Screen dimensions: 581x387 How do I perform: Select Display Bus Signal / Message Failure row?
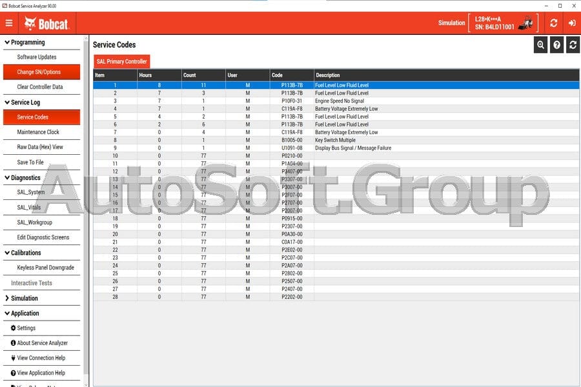[336, 148]
